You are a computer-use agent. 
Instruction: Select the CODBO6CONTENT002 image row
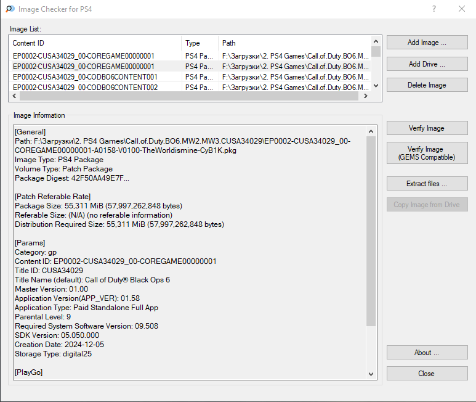(190, 87)
